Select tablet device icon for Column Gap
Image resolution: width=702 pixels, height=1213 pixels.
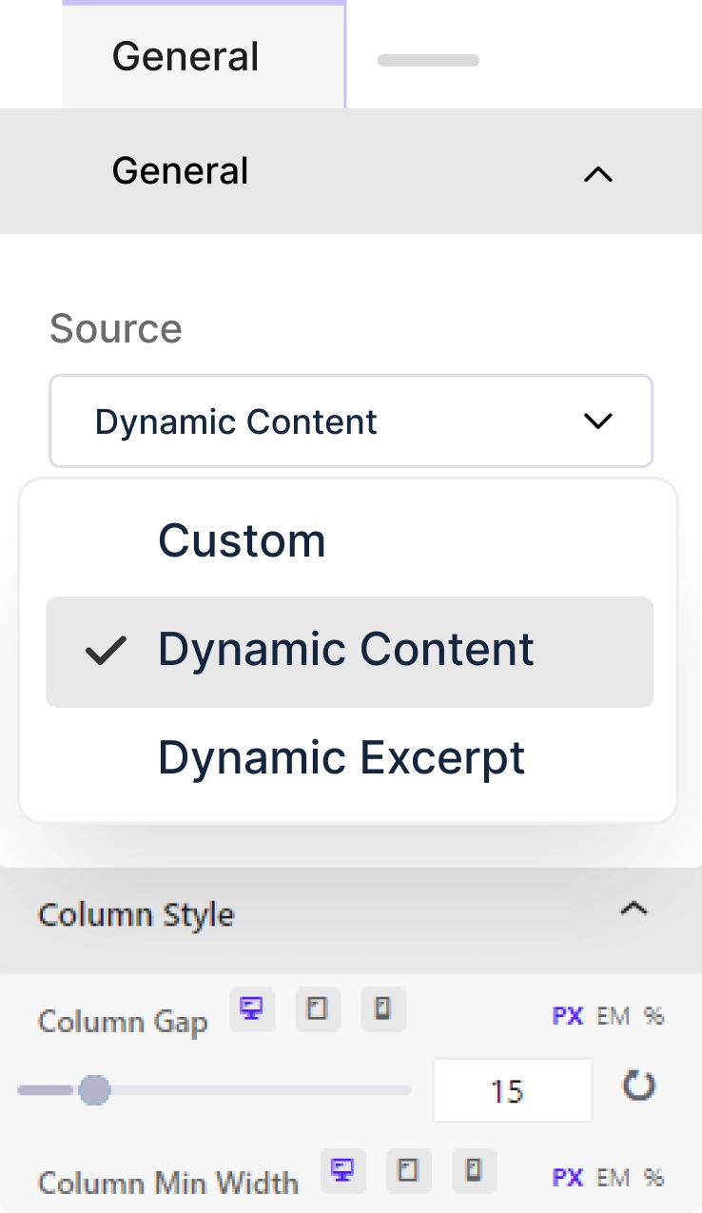318,1009
